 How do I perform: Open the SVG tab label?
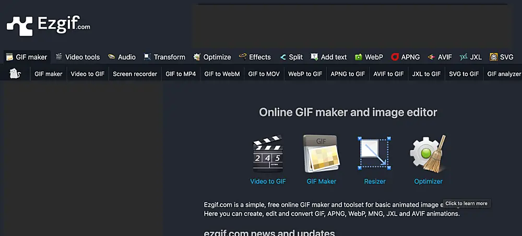click(507, 57)
